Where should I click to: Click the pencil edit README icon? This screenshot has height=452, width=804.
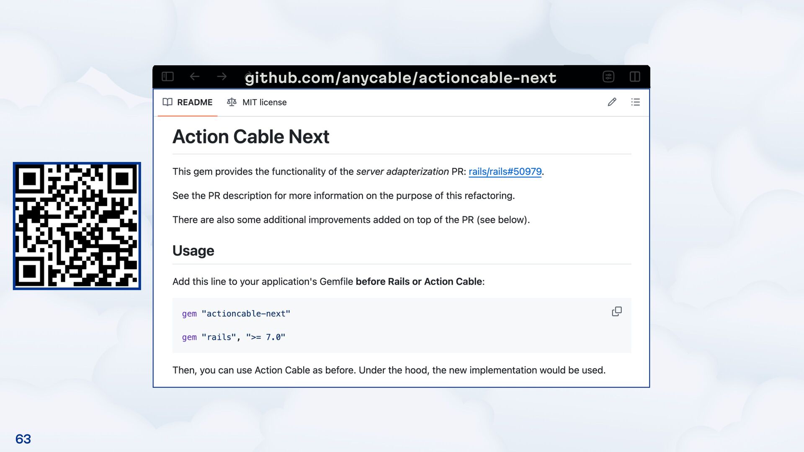tap(612, 102)
